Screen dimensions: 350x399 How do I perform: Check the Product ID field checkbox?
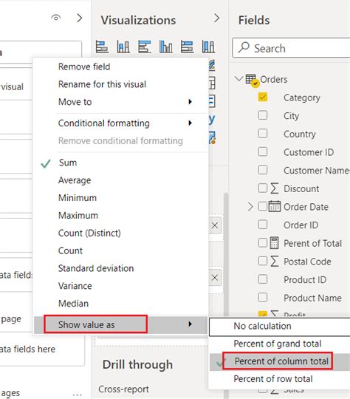coord(263,279)
